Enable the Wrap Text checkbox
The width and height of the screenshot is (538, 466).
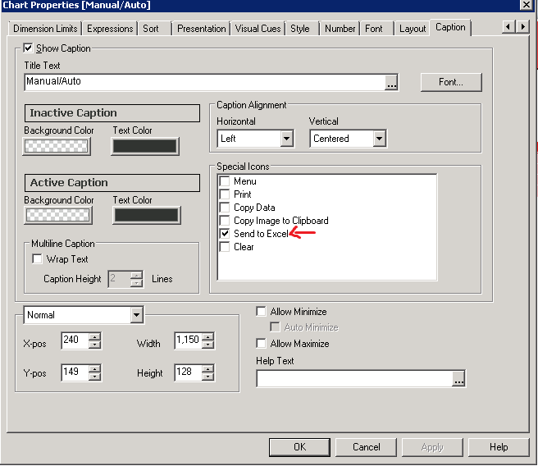37,259
